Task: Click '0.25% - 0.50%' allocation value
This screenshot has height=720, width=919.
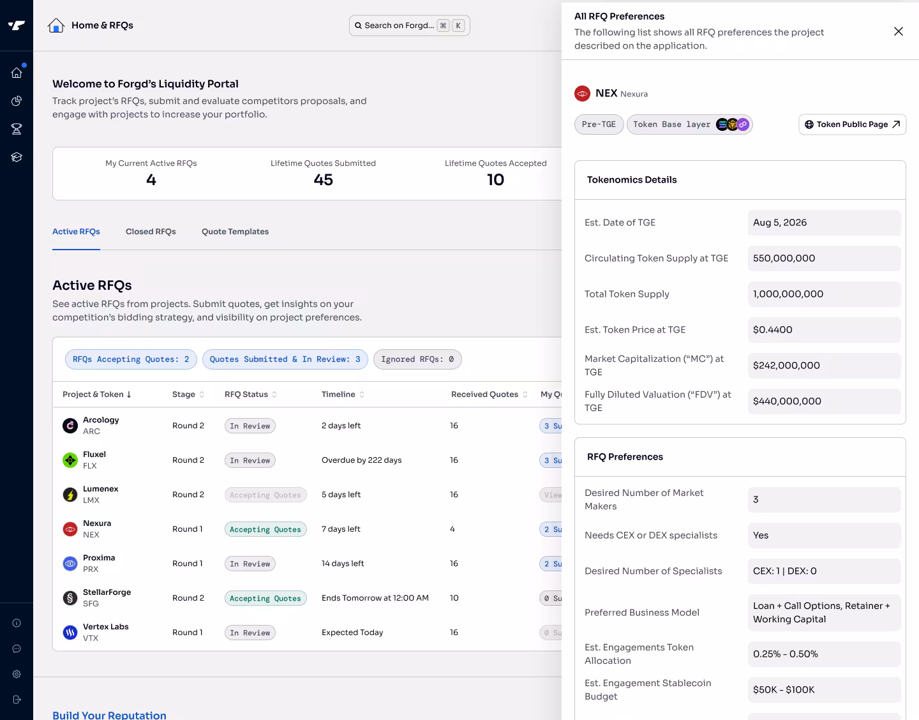Action: point(824,654)
